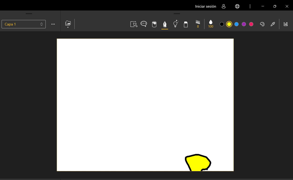Choose the paint bucket fill tool
The image size is (293, 180).
coord(154,24)
